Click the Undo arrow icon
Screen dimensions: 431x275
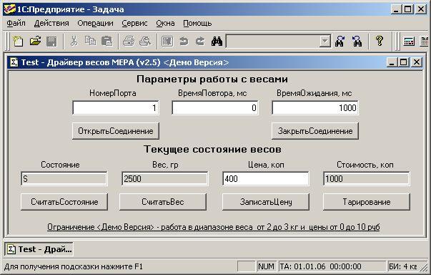click(x=184, y=42)
